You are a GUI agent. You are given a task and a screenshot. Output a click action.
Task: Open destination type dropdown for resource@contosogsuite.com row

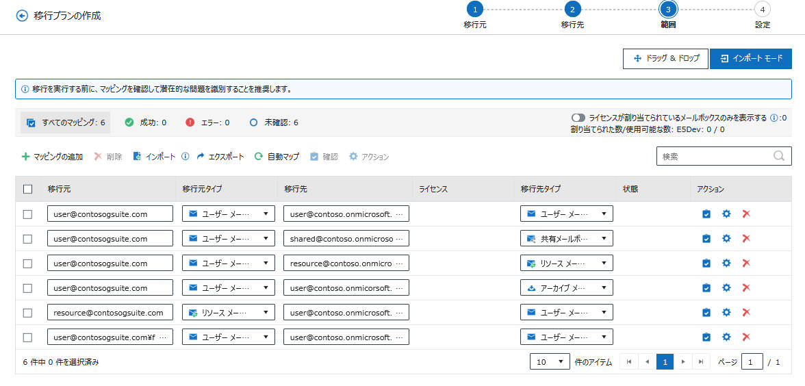pos(566,312)
